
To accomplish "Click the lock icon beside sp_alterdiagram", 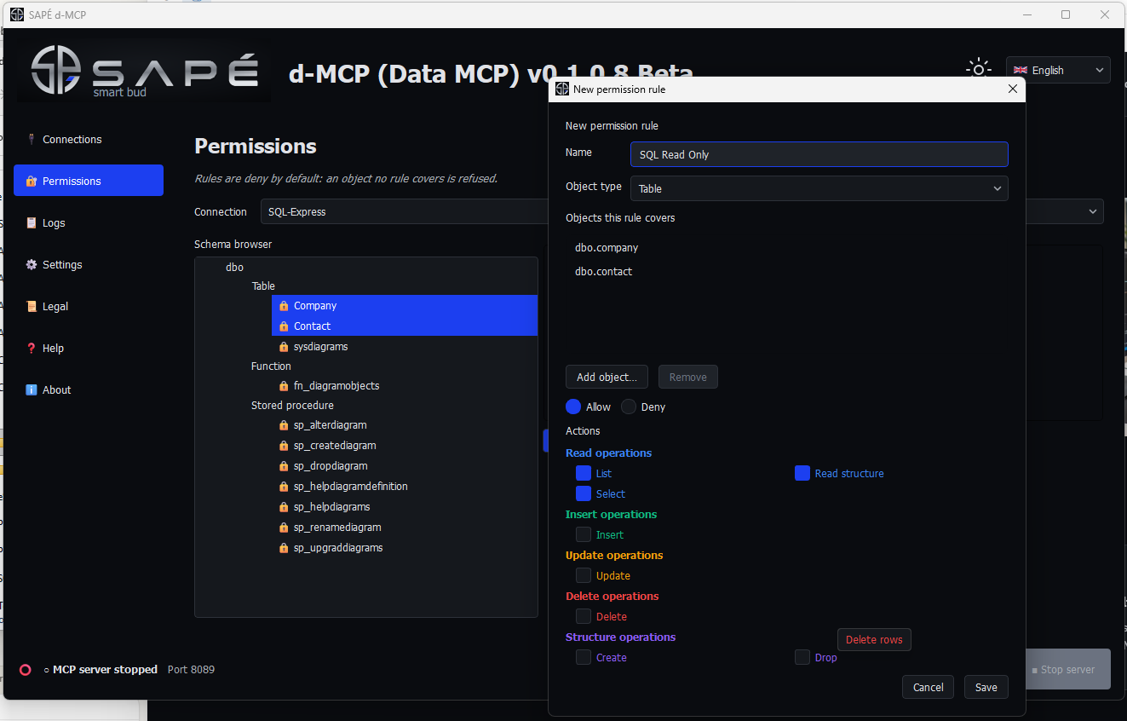I will point(284,425).
